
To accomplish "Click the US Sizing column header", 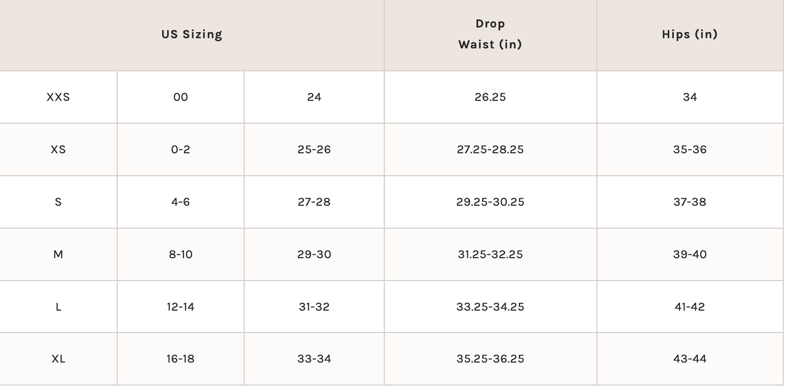I will coord(192,35).
